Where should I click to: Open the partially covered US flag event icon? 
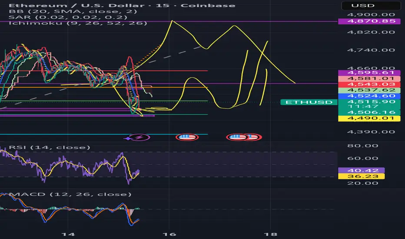(x=254, y=137)
